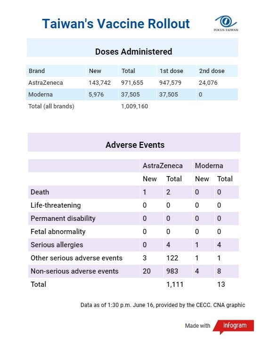The image size is (268, 340).
Task: Click the Taiwan's Vaccine Rollout title
Action: (116, 24)
